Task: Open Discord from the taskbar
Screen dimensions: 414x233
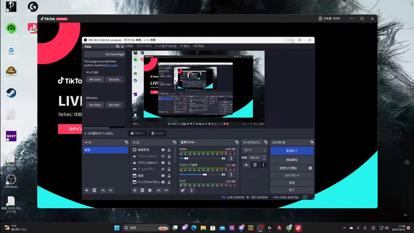Action: 241,228
